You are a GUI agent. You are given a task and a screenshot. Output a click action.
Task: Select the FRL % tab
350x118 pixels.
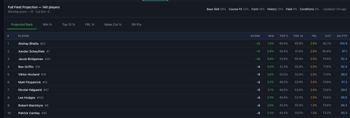click(90, 25)
